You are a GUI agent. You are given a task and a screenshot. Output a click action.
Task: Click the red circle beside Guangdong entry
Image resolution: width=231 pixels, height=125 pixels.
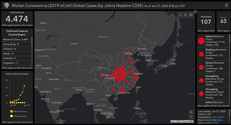pyautogui.click(x=201, y=80)
